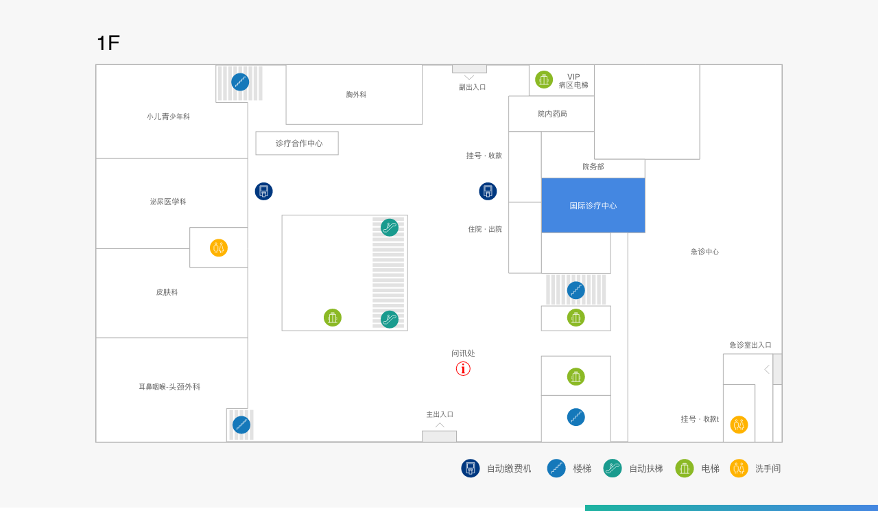Click the 急诊室出入口 entrance arrow
This screenshot has width=878, height=511.
click(767, 369)
